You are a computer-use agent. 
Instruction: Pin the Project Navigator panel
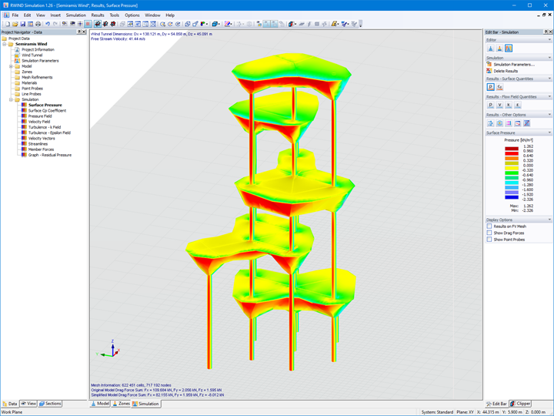(x=78, y=32)
